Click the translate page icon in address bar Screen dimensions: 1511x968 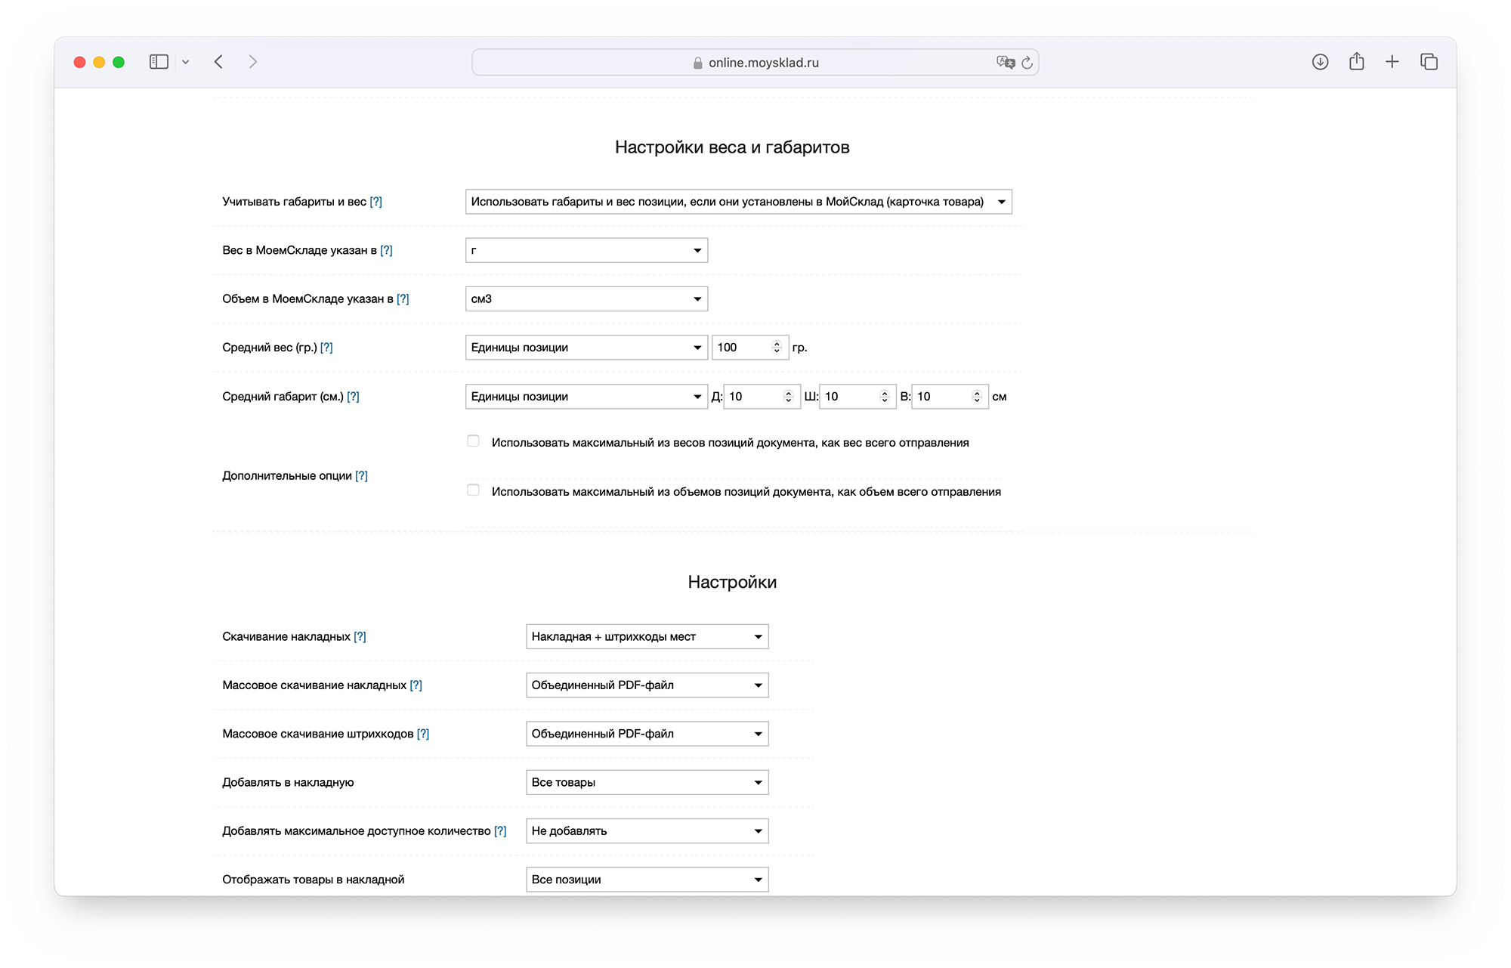tap(1005, 63)
